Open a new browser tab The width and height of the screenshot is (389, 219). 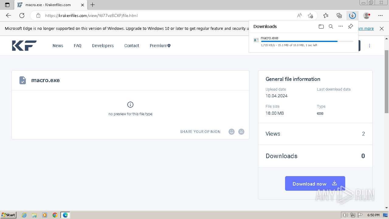click(x=93, y=5)
